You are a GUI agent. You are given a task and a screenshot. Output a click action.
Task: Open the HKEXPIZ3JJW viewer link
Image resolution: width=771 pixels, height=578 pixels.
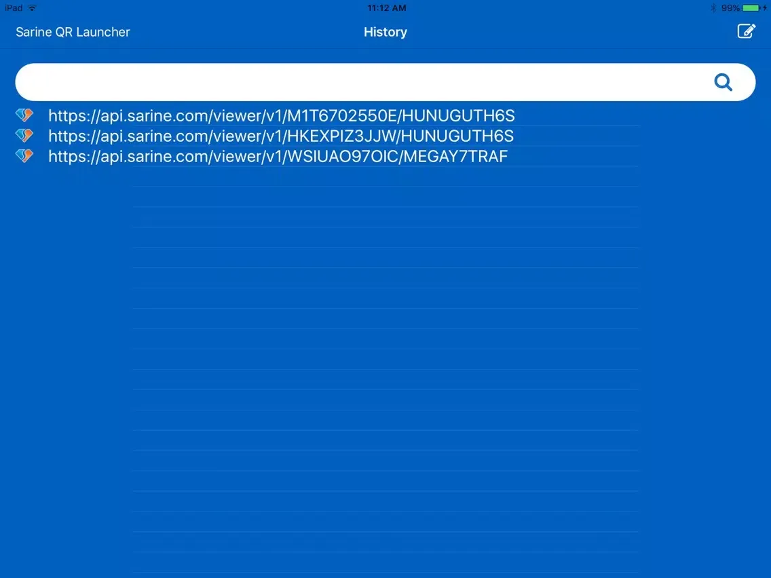coord(281,136)
